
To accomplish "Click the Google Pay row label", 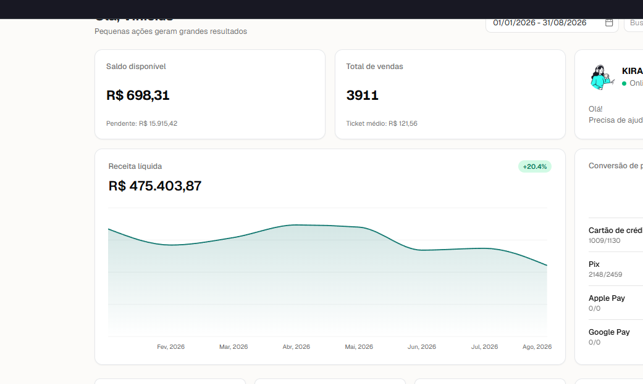I will coord(609,332).
